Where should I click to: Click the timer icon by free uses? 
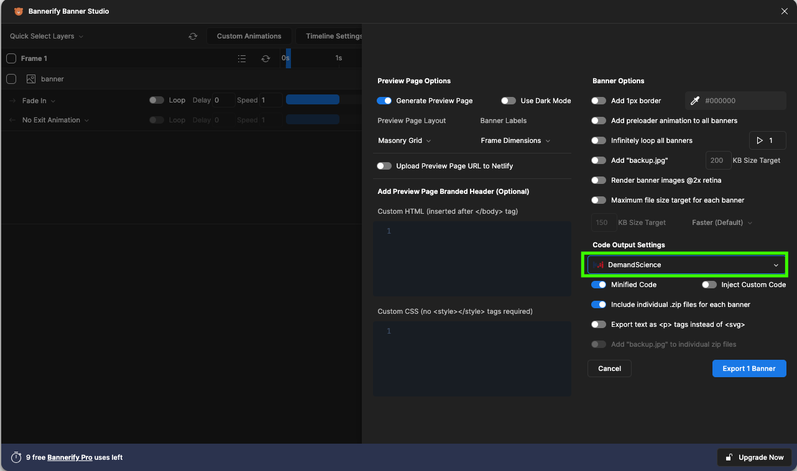pos(16,457)
